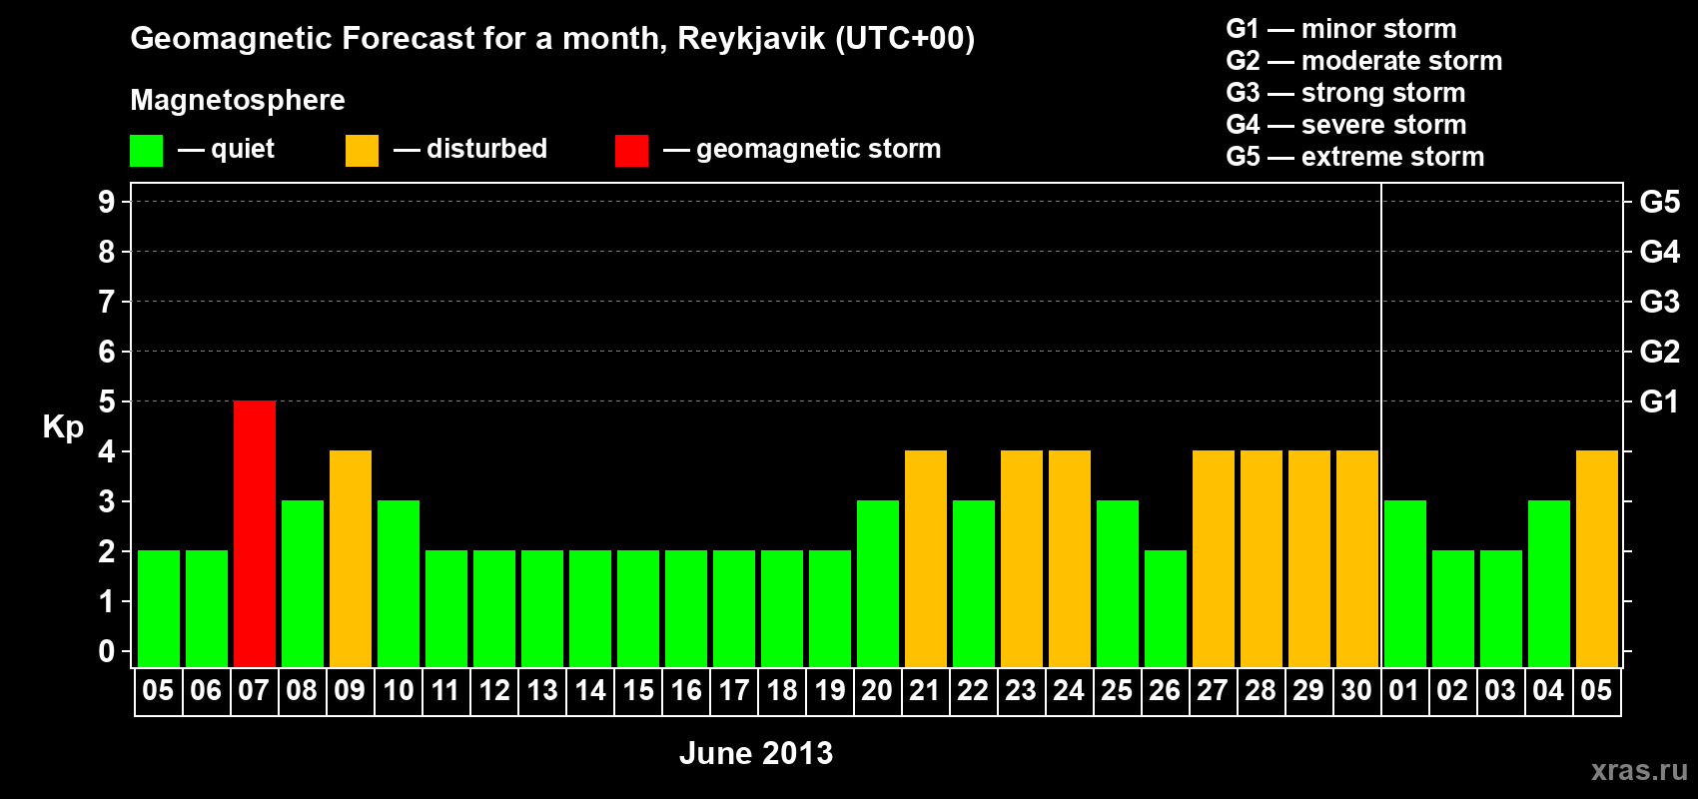
Task: Click the 'G4 — severe storm' legend line
Action: (1345, 125)
